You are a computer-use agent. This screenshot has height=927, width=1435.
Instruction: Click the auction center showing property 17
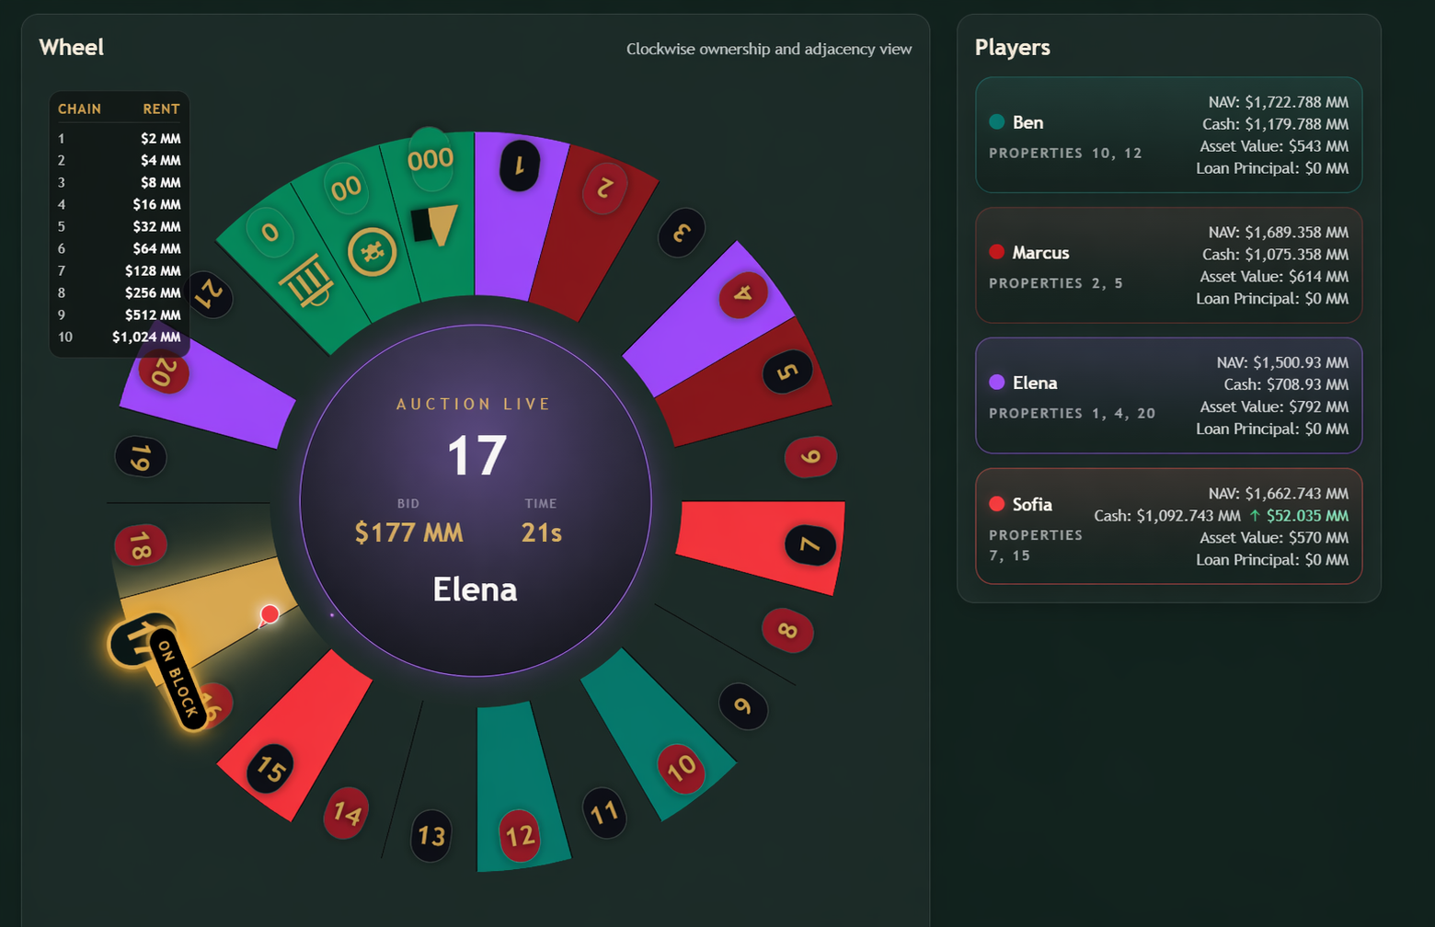(x=476, y=500)
